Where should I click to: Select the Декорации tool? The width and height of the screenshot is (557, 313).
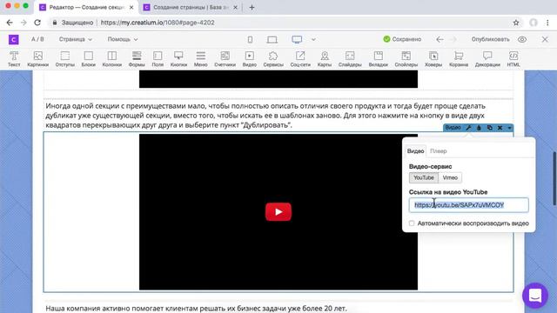pyautogui.click(x=487, y=59)
